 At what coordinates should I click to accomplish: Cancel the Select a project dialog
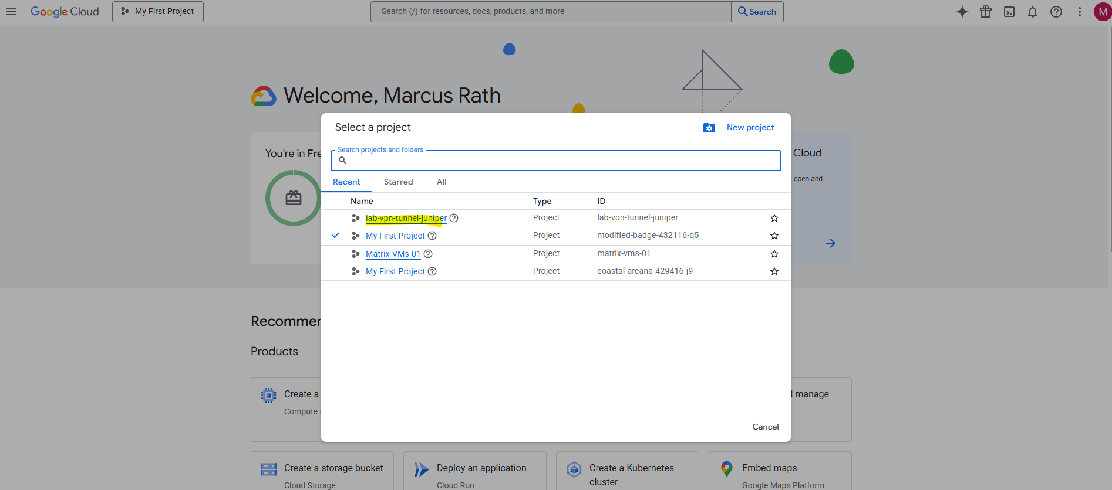pyautogui.click(x=766, y=427)
